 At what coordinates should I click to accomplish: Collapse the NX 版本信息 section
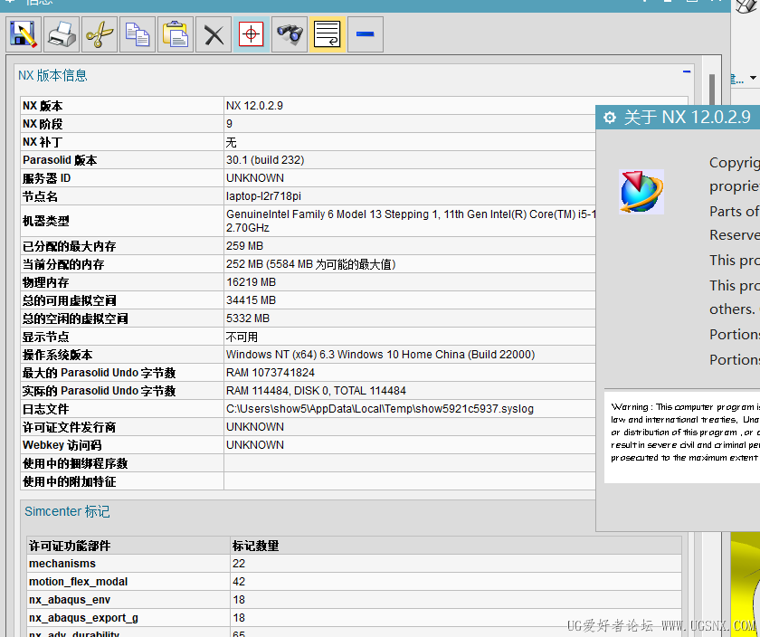coord(687,71)
